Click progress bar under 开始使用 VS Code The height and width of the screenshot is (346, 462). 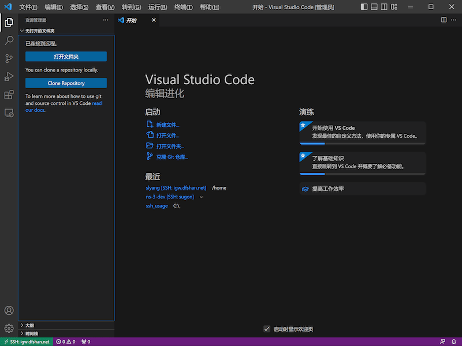pyautogui.click(x=363, y=144)
